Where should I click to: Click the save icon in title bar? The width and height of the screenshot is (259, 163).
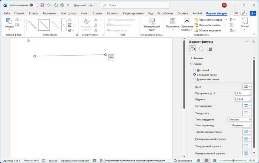(42, 5)
